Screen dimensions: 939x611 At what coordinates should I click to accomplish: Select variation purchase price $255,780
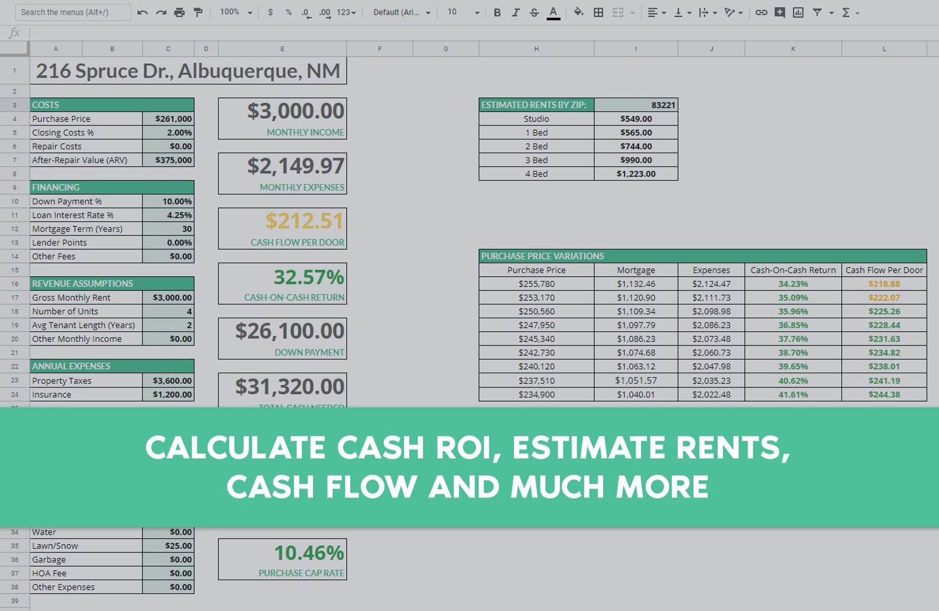coord(536,284)
